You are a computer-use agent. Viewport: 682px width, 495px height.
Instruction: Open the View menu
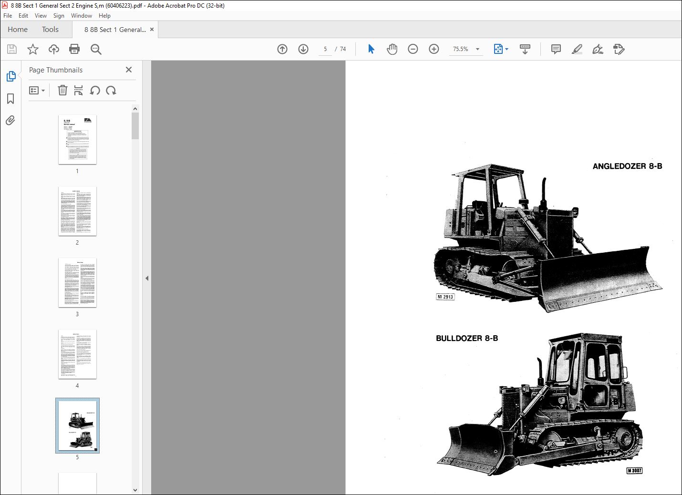coord(41,15)
